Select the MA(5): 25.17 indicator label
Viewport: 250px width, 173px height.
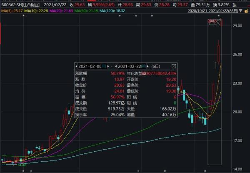[x=12, y=11]
